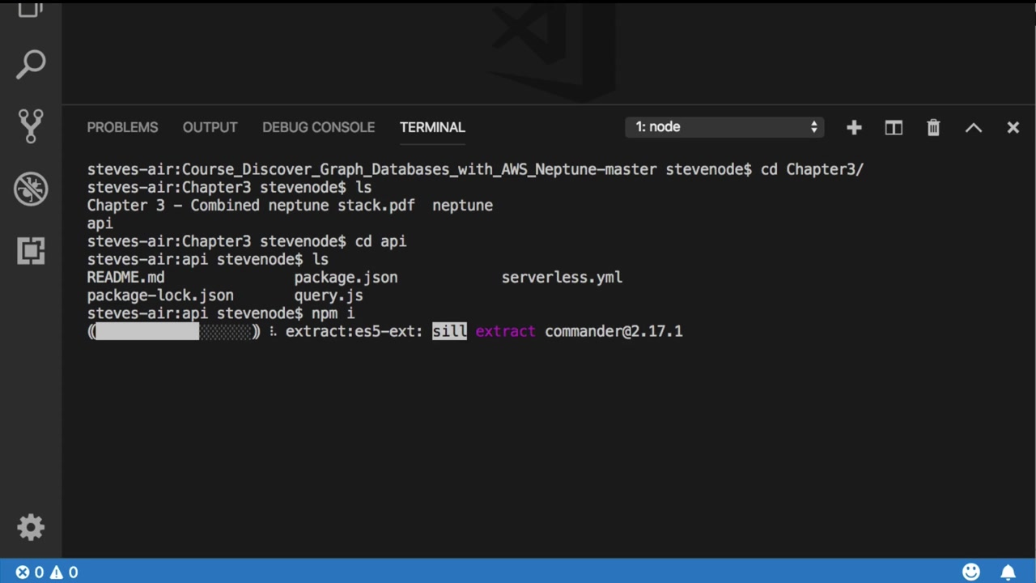Click the 'cd api' command text
The height and width of the screenshot is (583, 1036).
380,241
